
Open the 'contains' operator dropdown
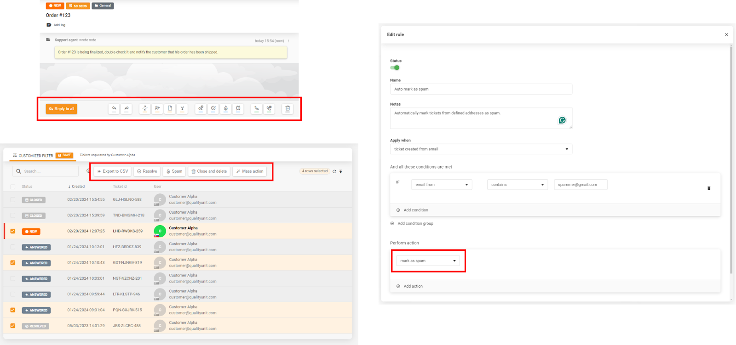point(517,185)
